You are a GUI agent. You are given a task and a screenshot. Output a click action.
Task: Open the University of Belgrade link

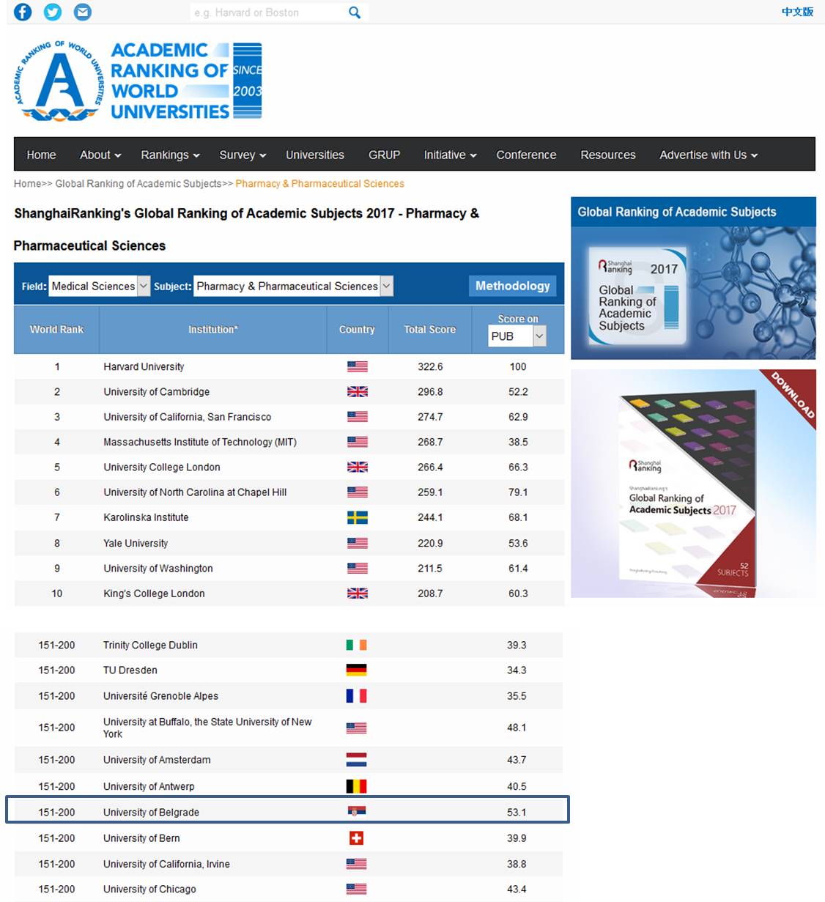(151, 812)
